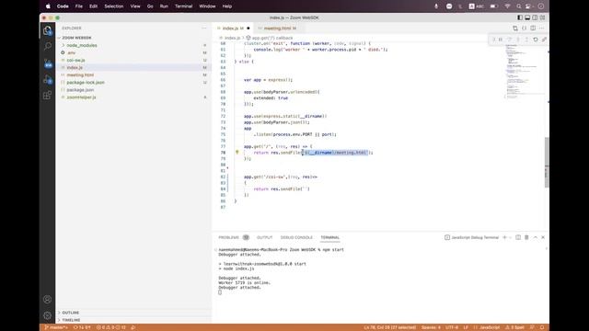The width and height of the screenshot is (589, 331).
Task: Toggle the primary sidebar layout icon
Action: (x=520, y=17)
